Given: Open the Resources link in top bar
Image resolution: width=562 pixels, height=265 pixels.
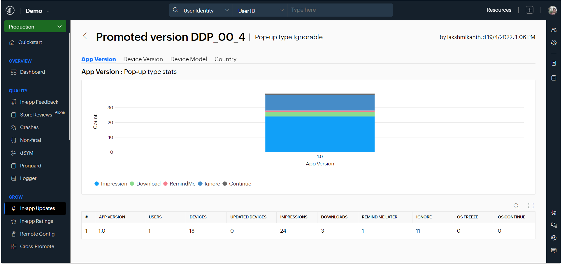Looking at the screenshot, I should coord(499,10).
